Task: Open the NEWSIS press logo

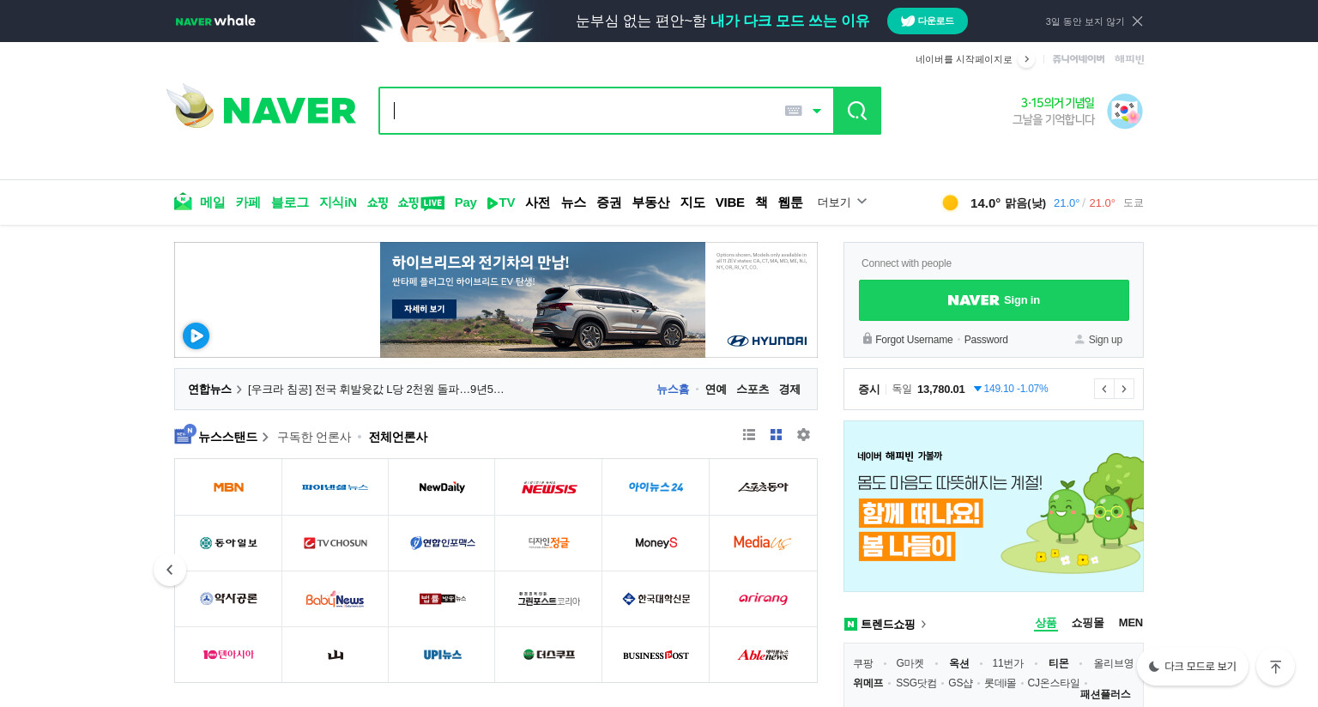Action: (x=549, y=487)
